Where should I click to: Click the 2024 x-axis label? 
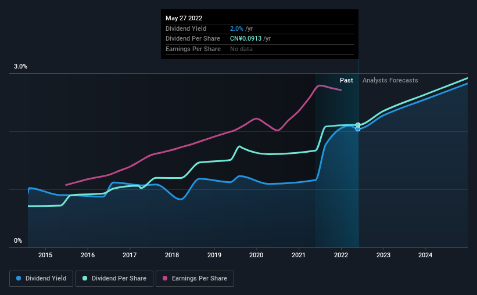pyautogui.click(x=425, y=255)
